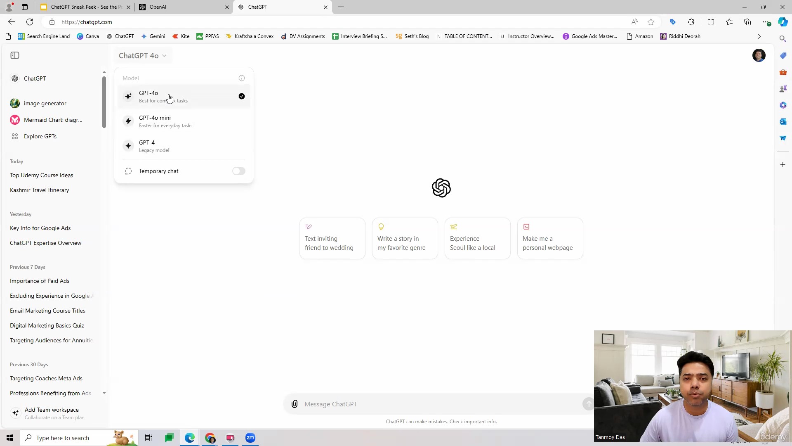The image size is (792, 446).
Task: Launch Google Chrome from taskbar
Action: point(210,438)
